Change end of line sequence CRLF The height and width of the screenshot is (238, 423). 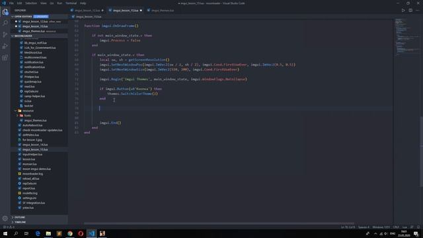click(x=396, y=227)
